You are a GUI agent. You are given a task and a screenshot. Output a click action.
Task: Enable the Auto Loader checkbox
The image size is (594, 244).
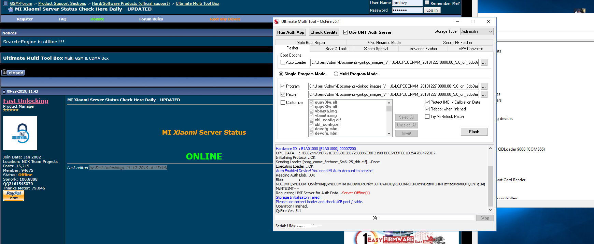[283, 62]
